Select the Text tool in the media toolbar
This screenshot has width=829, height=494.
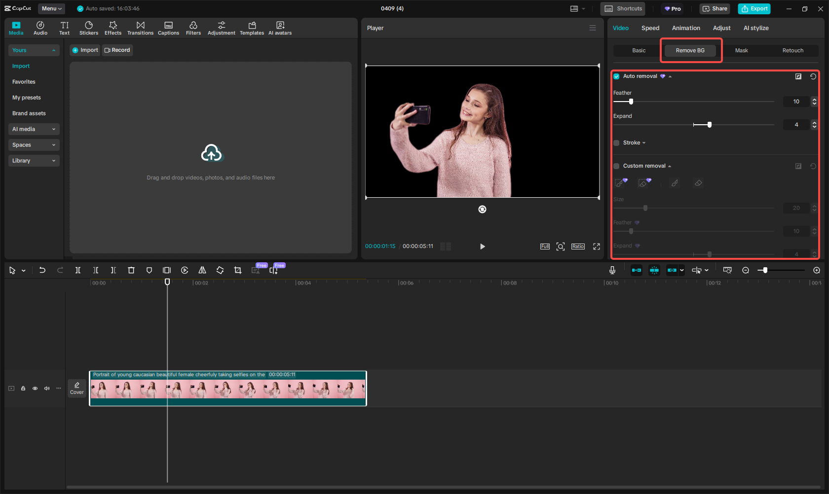click(64, 28)
